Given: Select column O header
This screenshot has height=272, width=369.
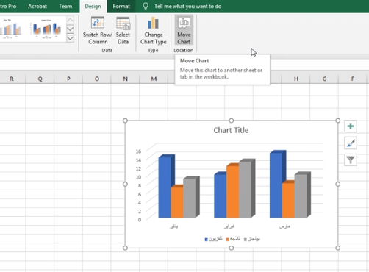Looking at the screenshot, I should click(x=97, y=79).
